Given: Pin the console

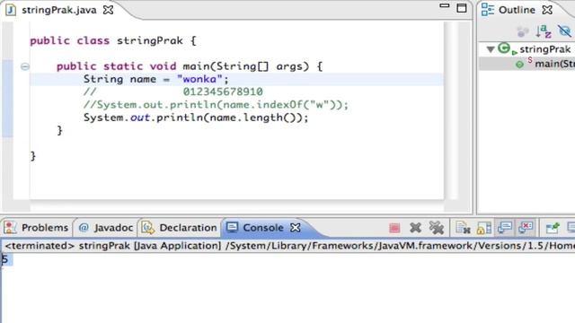Looking at the screenshot, I should tap(553, 228).
